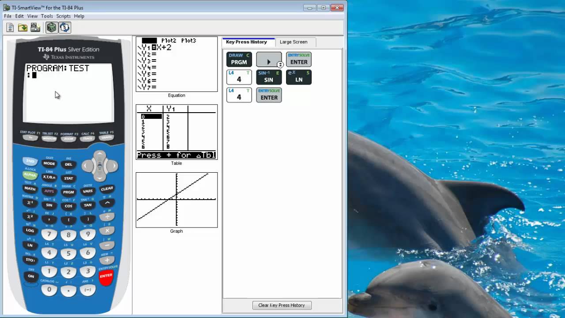The width and height of the screenshot is (565, 318).
Task: Click the COS key on the calculator
Action: (x=68, y=206)
